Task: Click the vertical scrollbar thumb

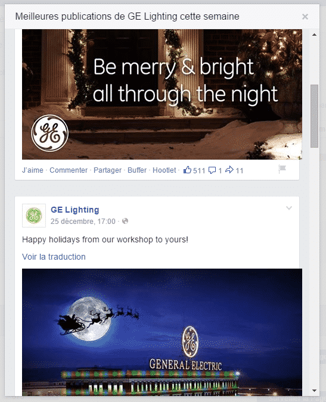Action: [x=314, y=116]
